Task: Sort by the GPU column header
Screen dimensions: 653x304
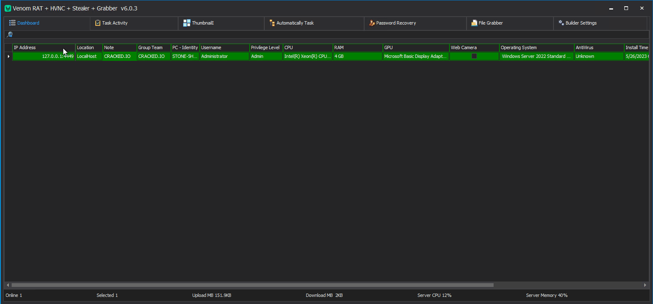Action: [x=416, y=47]
